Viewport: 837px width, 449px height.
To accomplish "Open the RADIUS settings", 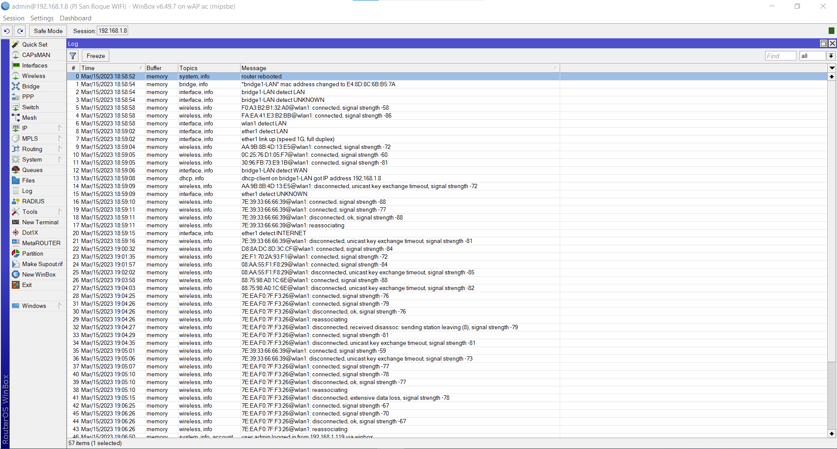I will click(x=33, y=201).
